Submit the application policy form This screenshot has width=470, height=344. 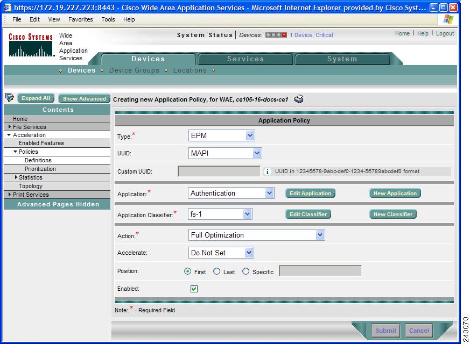385,331
